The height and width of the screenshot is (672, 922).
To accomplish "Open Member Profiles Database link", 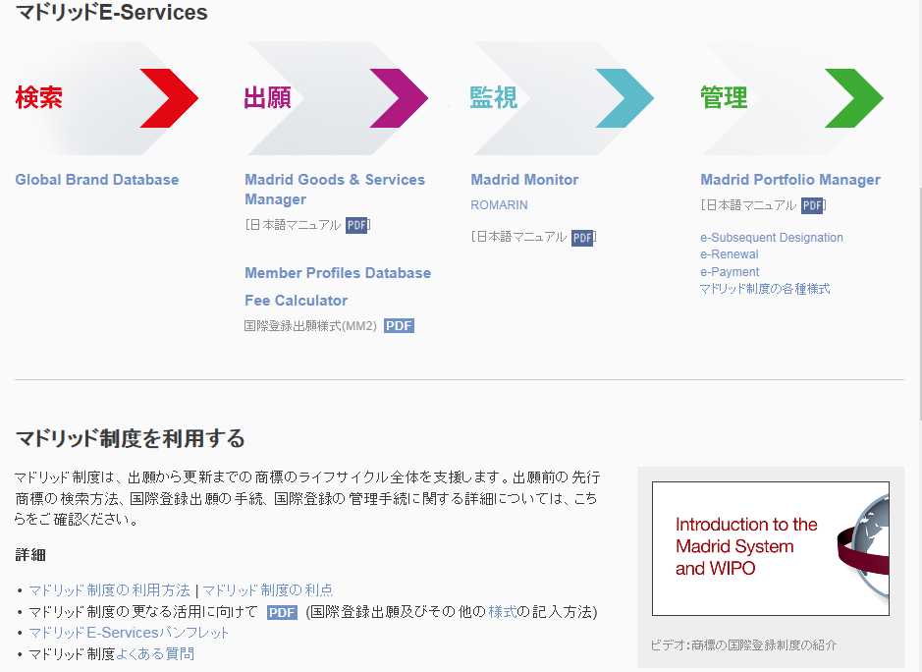I will pyautogui.click(x=338, y=273).
